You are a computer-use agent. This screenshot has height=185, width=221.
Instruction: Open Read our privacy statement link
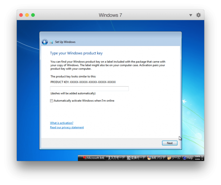click(x=67, y=127)
